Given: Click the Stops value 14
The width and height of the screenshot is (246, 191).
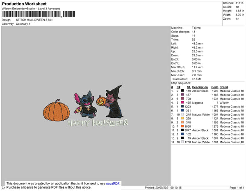Looking at the screenshot, I should tap(194, 35).
